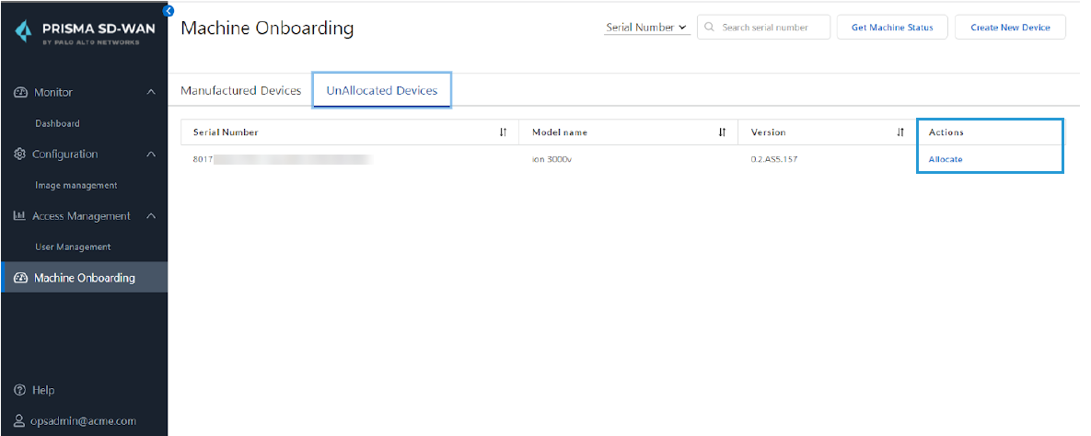Open the Serial Number search-type dropdown
The height and width of the screenshot is (436, 1091).
point(646,27)
